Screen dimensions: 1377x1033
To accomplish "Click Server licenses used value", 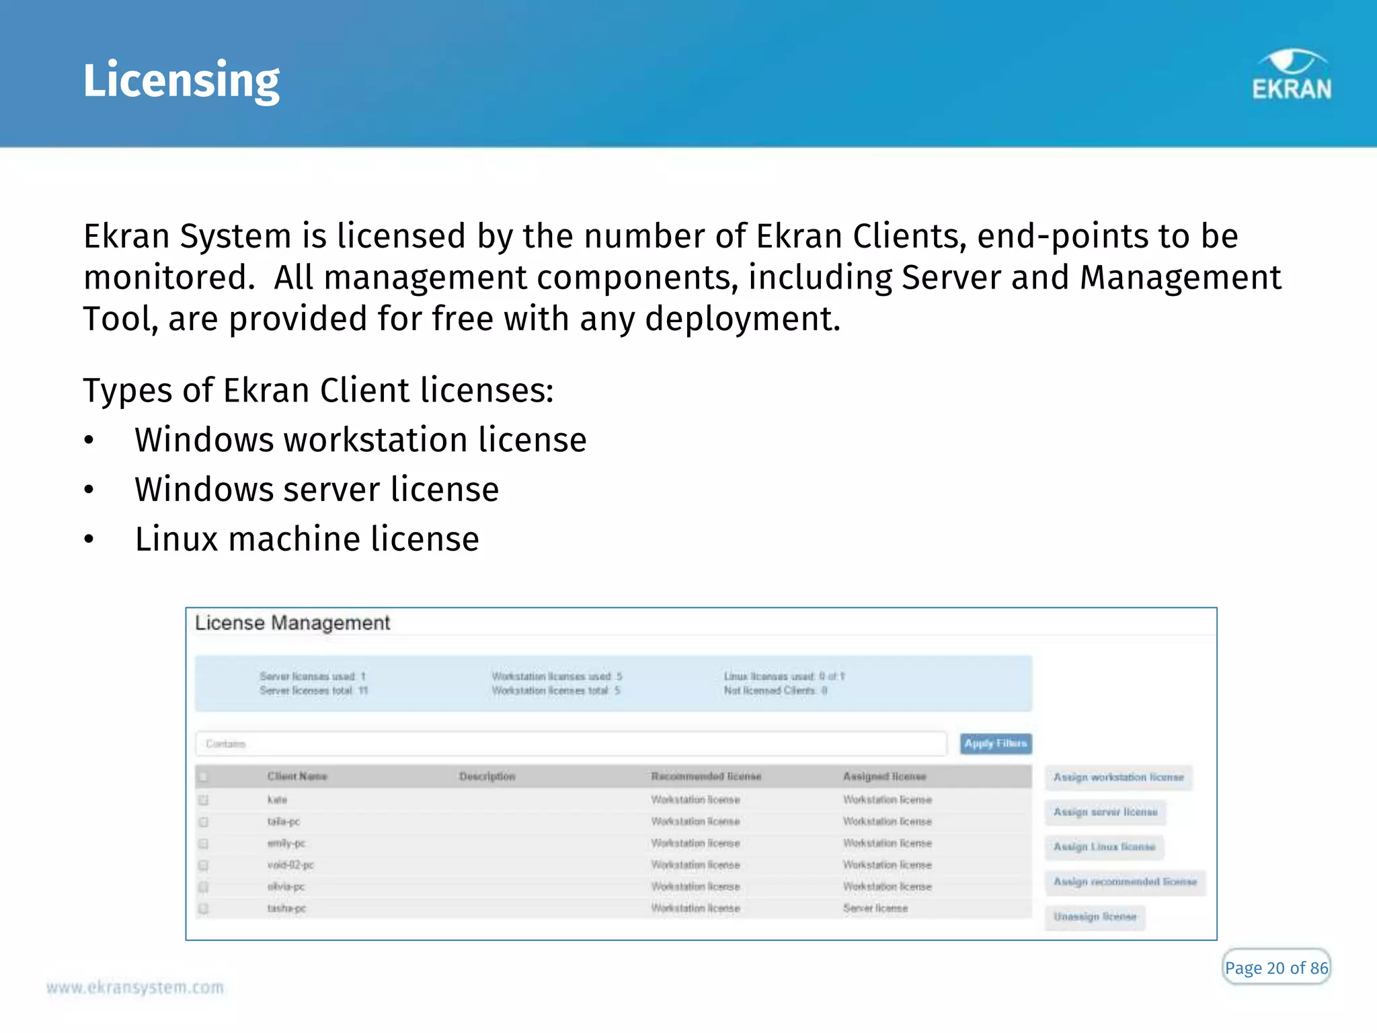I will (x=363, y=677).
